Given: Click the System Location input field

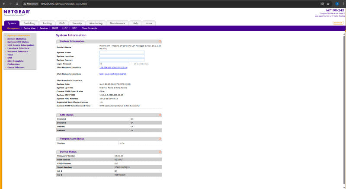Looking at the screenshot, I should point(122,56).
